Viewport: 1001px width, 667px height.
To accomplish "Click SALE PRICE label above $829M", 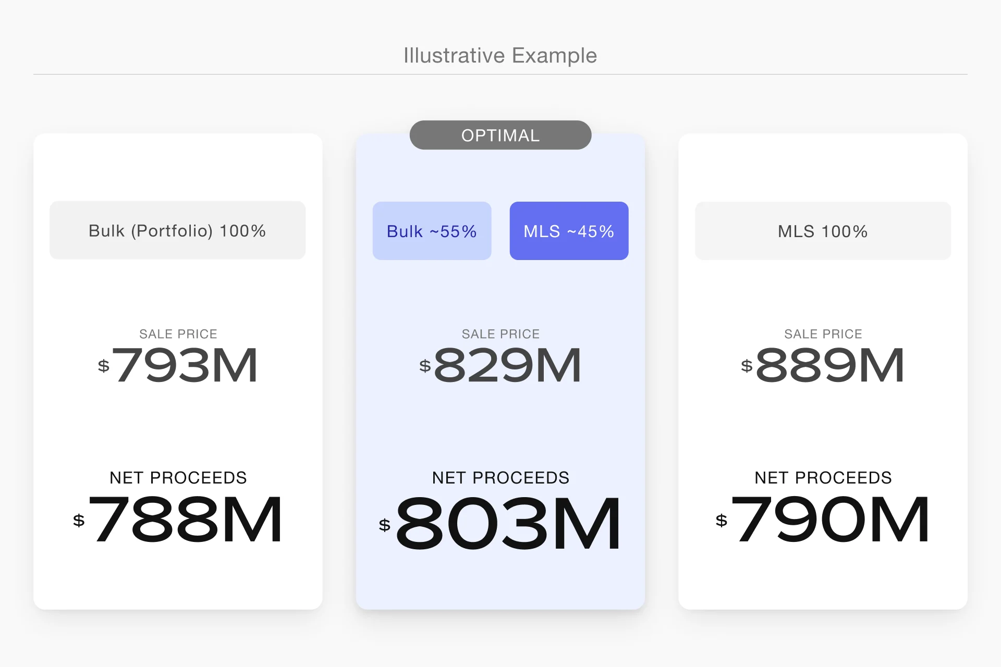I will pos(500,334).
